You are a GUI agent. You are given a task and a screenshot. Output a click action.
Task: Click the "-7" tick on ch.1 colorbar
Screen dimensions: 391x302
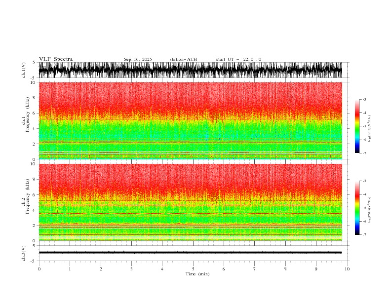364,153
